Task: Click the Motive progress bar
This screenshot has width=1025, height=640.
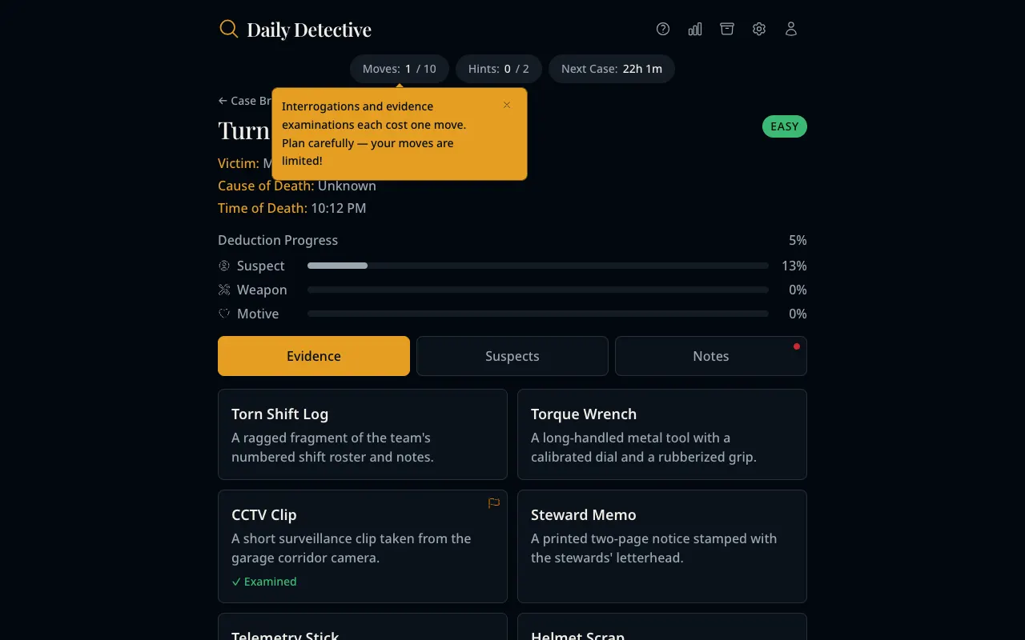Action: point(538,314)
